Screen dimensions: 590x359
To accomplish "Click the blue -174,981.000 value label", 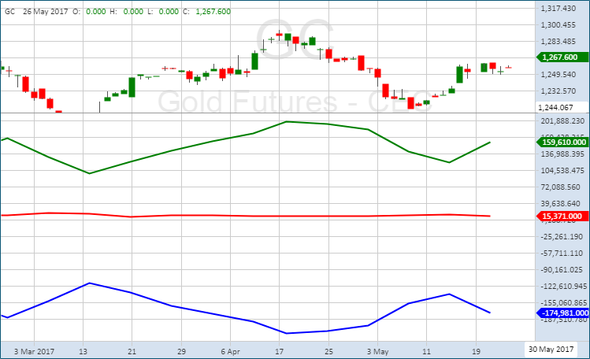I will tap(562, 313).
